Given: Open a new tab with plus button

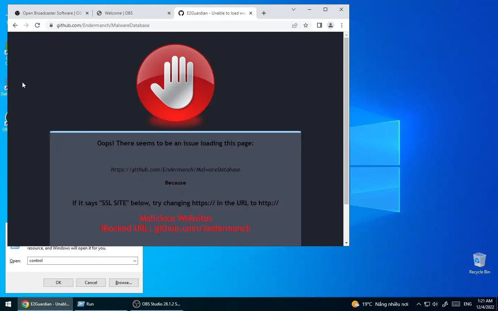Looking at the screenshot, I should coord(264,13).
